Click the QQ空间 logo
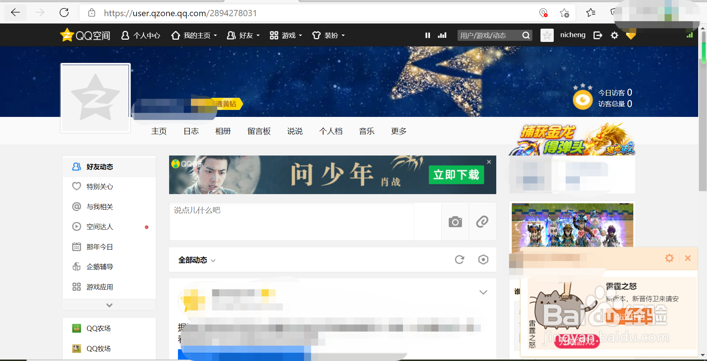 click(x=85, y=35)
